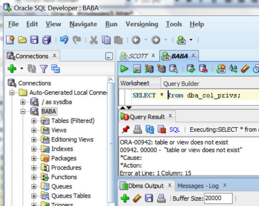This screenshot has height=206, width=259.
Task: Open a new SQL Worksheet from main toolbar
Action: [181, 40]
